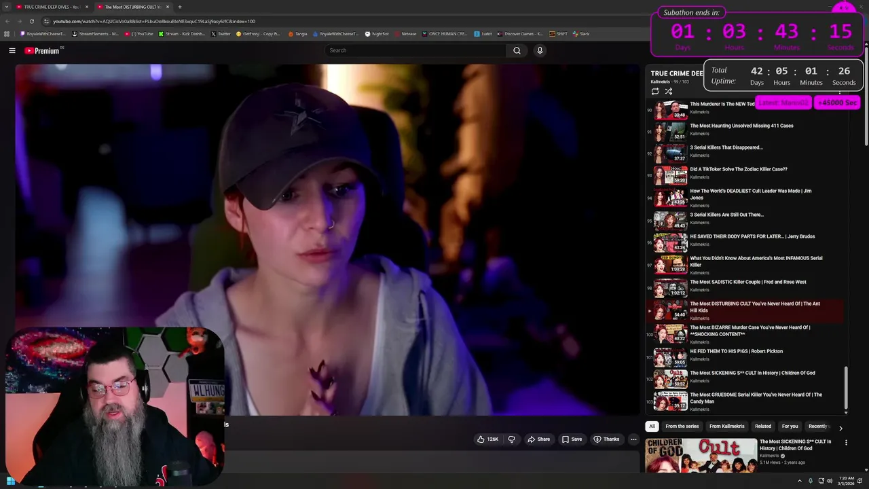
Task: Start voice search with the microphone icon
Action: 540,50
